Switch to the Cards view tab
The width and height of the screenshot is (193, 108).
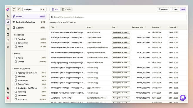66,9
